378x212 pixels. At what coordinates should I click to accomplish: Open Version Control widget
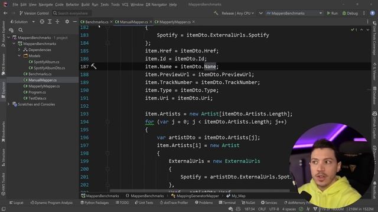click(x=34, y=13)
